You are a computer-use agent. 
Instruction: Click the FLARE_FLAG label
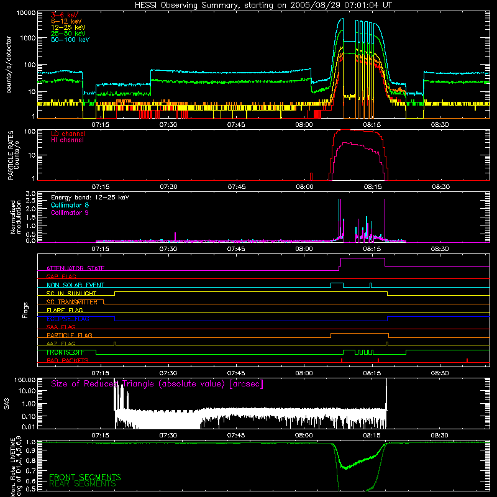coord(65,310)
